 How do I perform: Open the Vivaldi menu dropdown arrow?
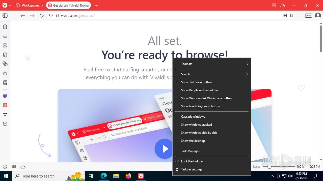[10, 5]
